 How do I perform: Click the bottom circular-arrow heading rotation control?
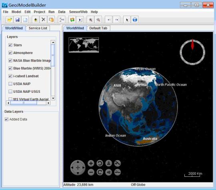point(100,172)
